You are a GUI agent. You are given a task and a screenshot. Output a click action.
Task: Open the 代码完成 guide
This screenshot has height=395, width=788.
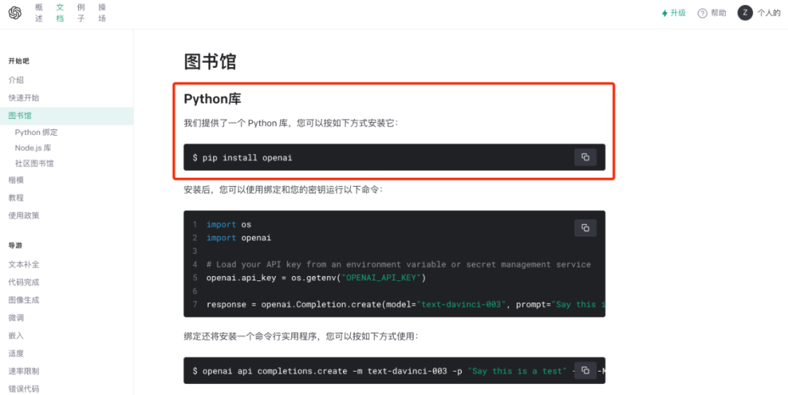23,283
